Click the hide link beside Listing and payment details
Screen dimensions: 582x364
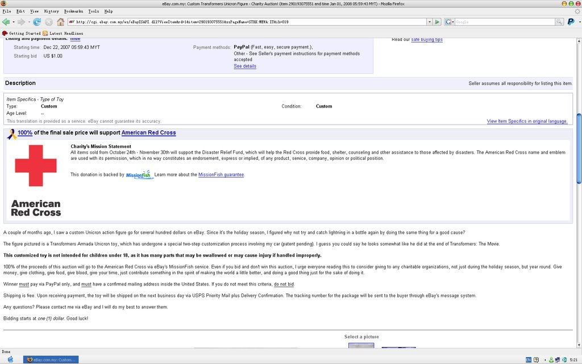75,38
